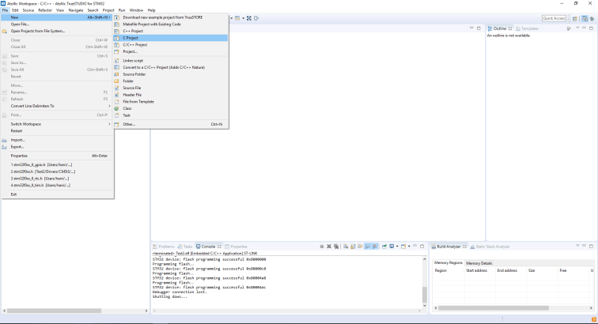Click Restart in the File menu
Image resolution: width=598 pixels, height=324 pixels.
click(x=17, y=130)
